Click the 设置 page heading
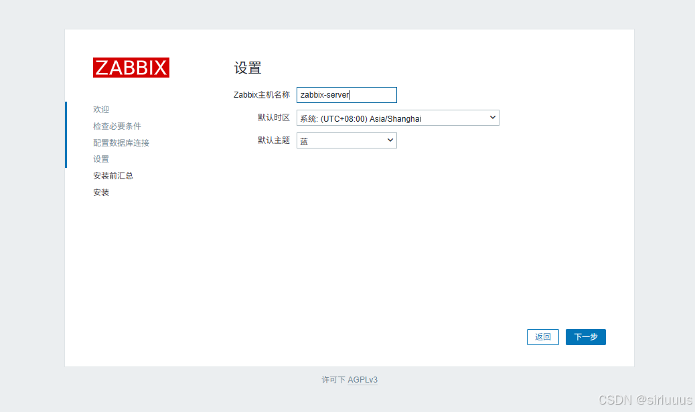This screenshot has width=695, height=412. coord(248,68)
